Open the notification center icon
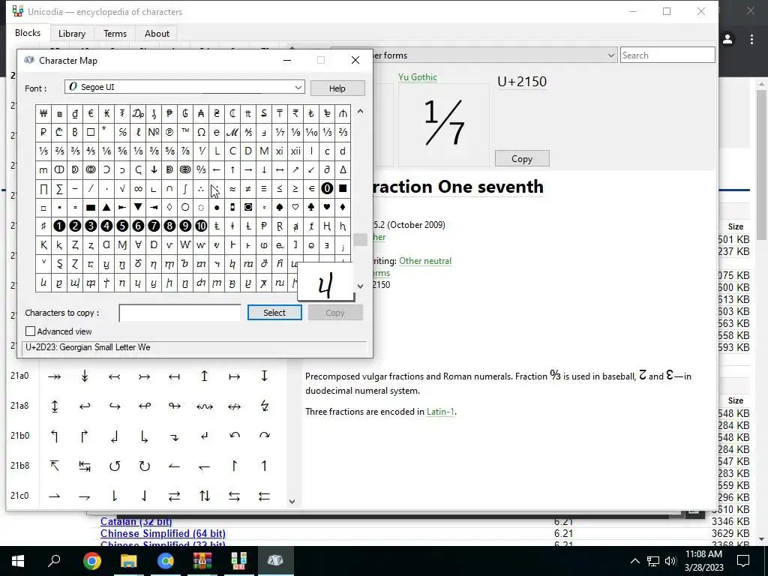 tap(743, 561)
